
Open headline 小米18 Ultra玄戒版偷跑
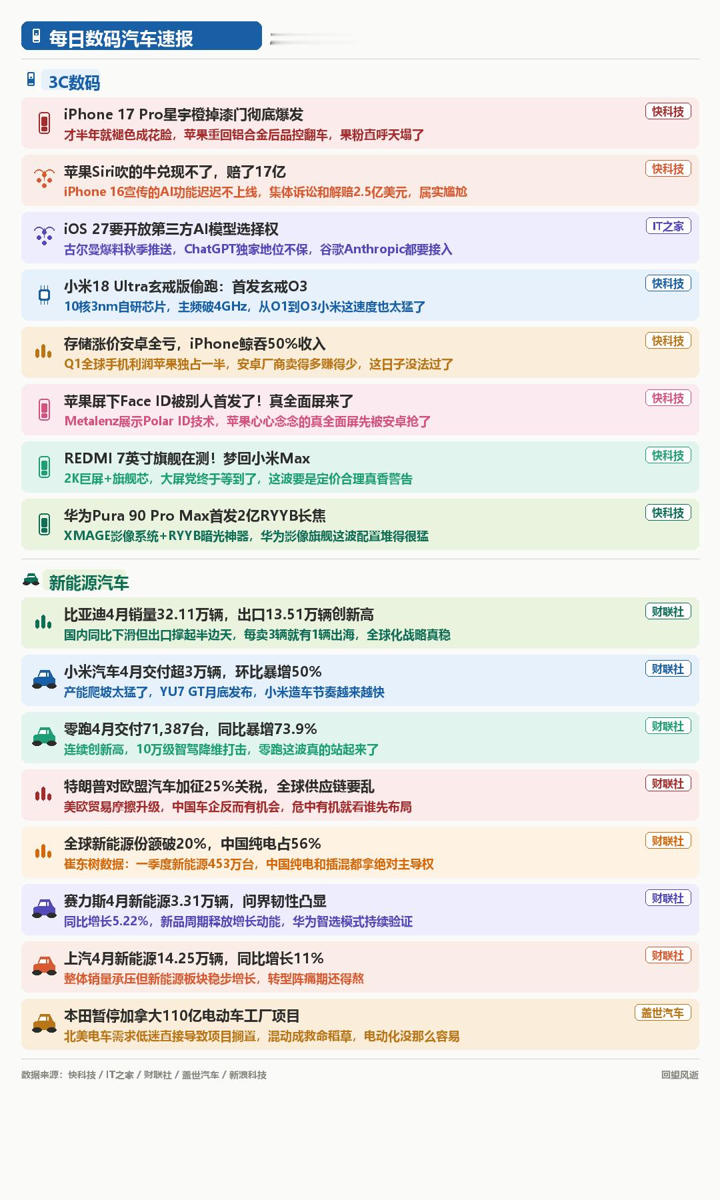[185, 286]
